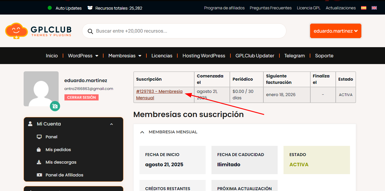Viewport: 385px width, 191px height.
Task: Collapse the Mi Cuenta section chevron
Action: [111, 124]
